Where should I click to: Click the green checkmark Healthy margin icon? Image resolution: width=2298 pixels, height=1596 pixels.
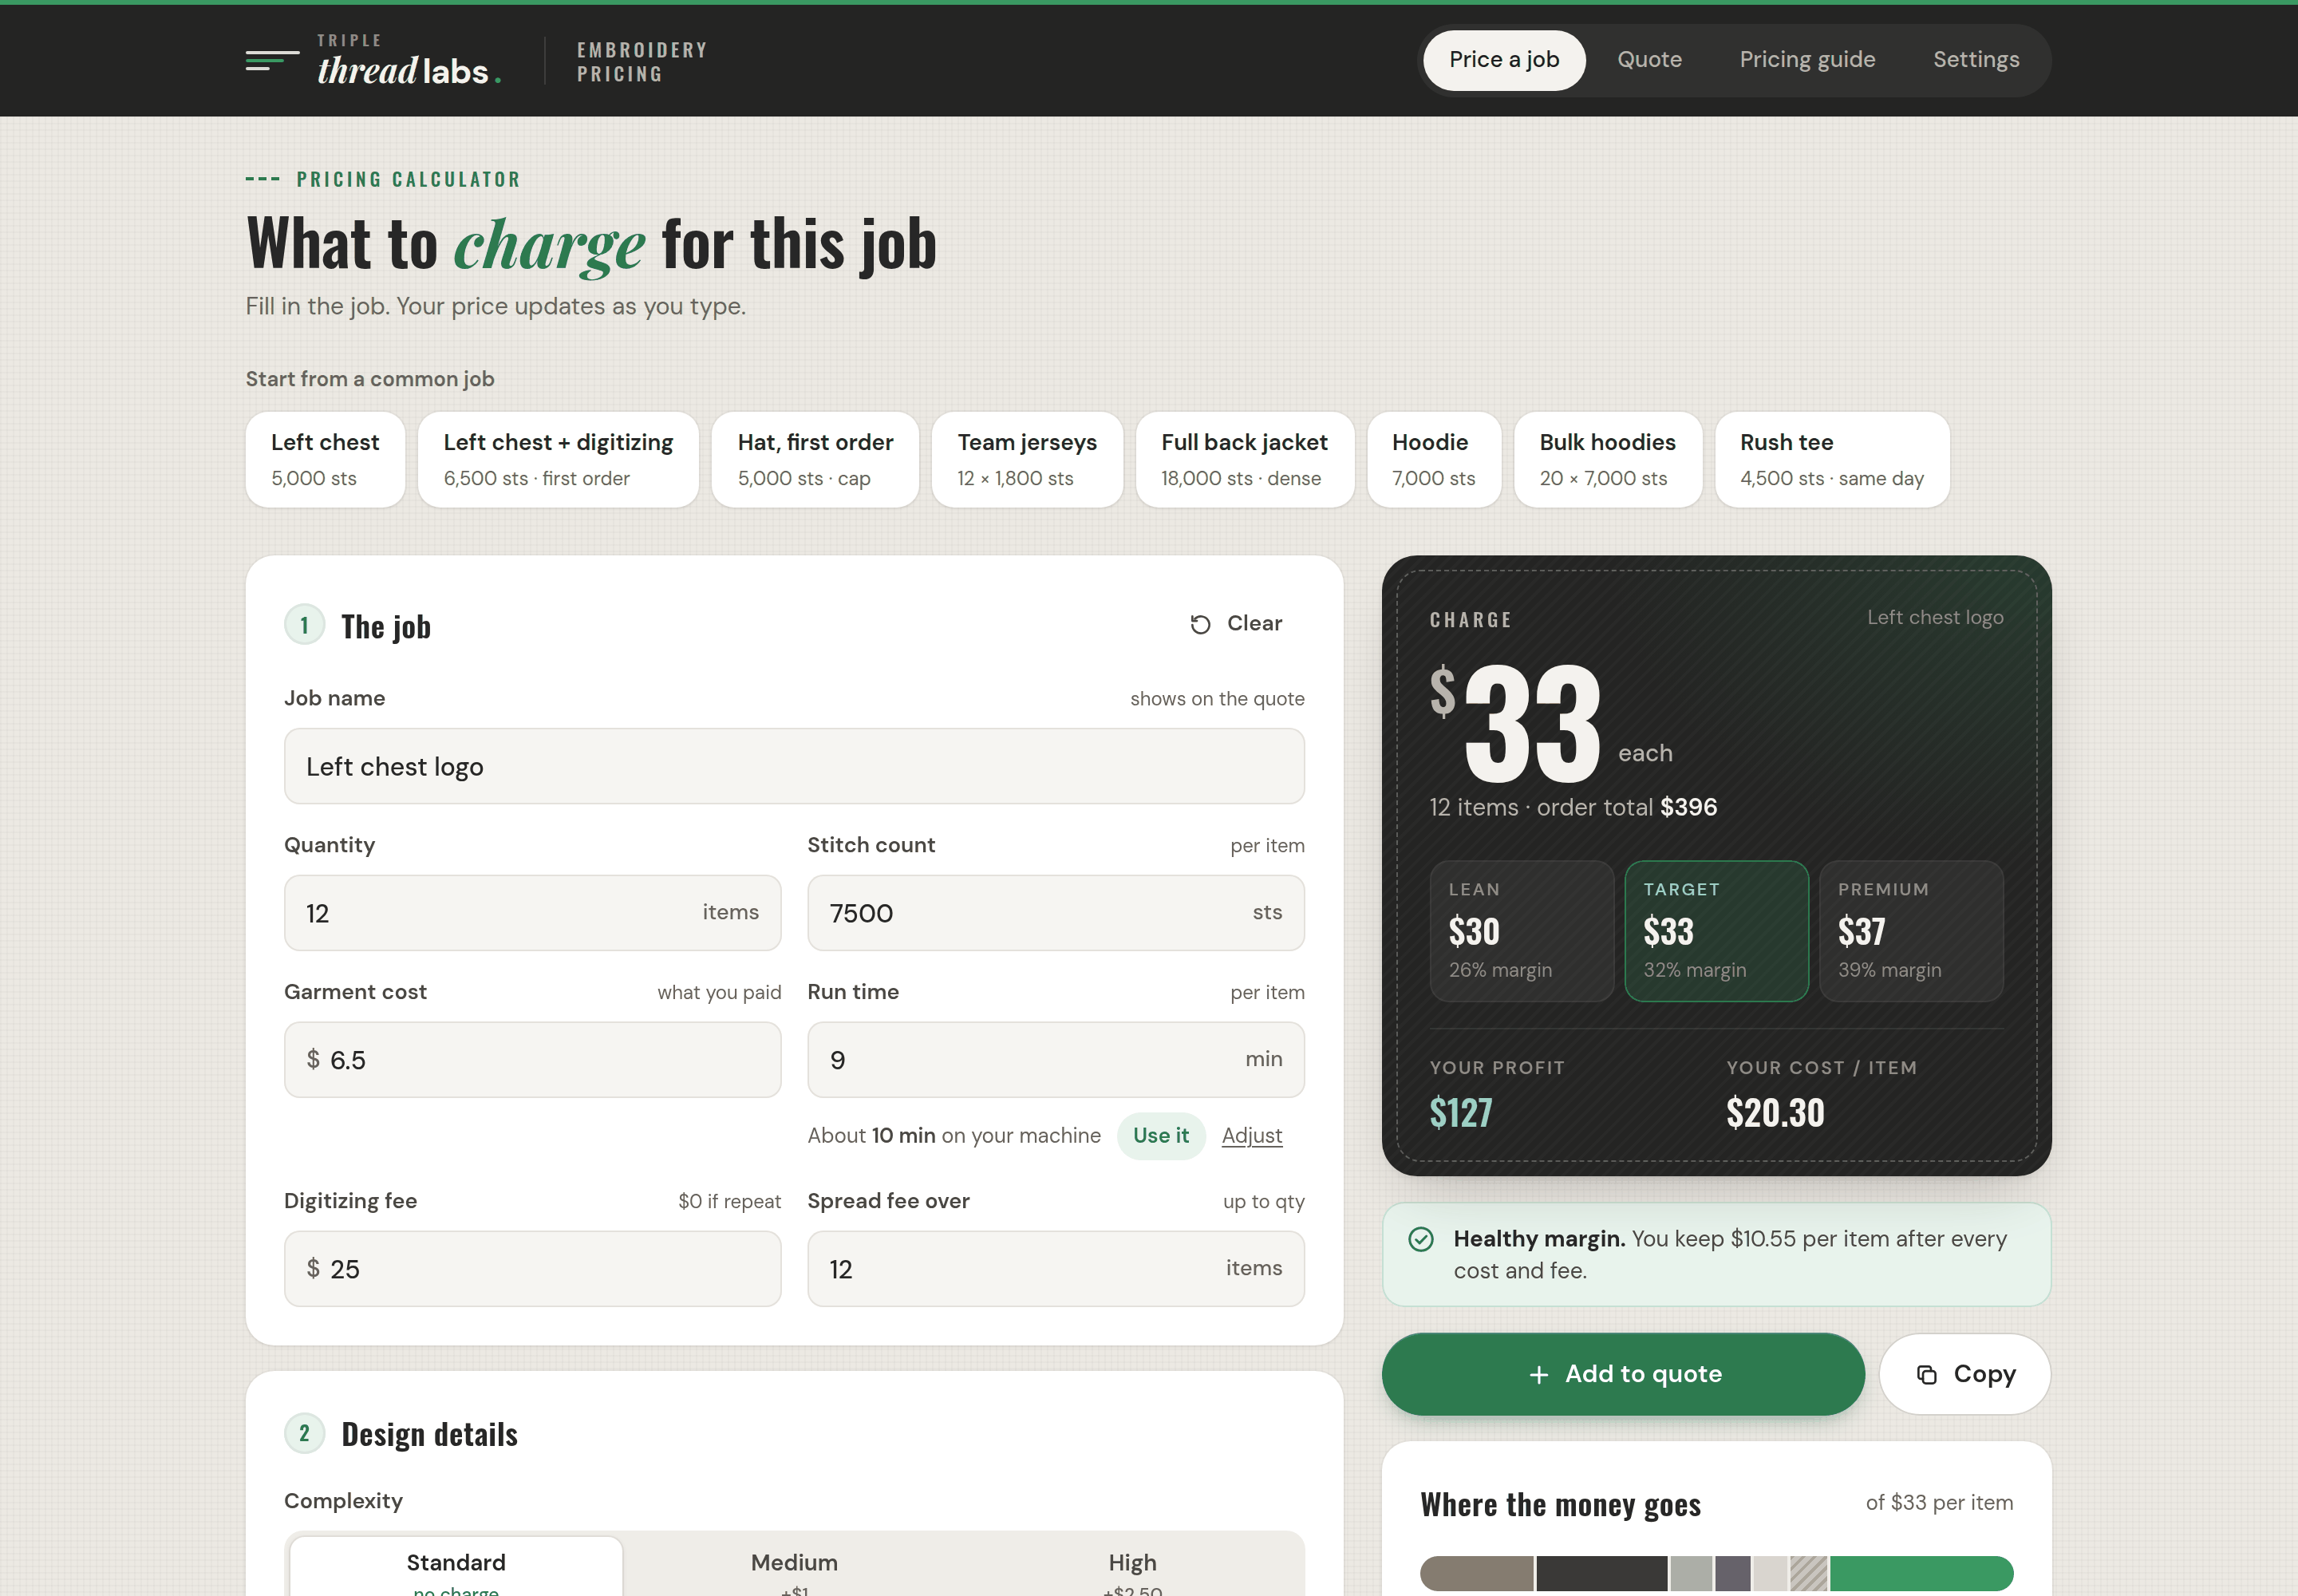click(1420, 1239)
